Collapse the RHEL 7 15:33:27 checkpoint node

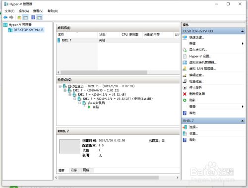(75, 99)
